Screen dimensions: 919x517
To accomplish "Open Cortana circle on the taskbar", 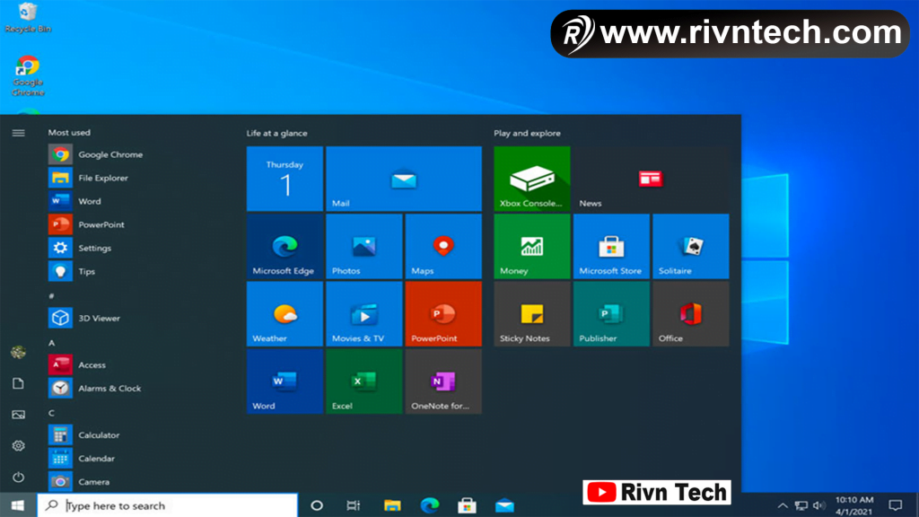I will tap(317, 505).
